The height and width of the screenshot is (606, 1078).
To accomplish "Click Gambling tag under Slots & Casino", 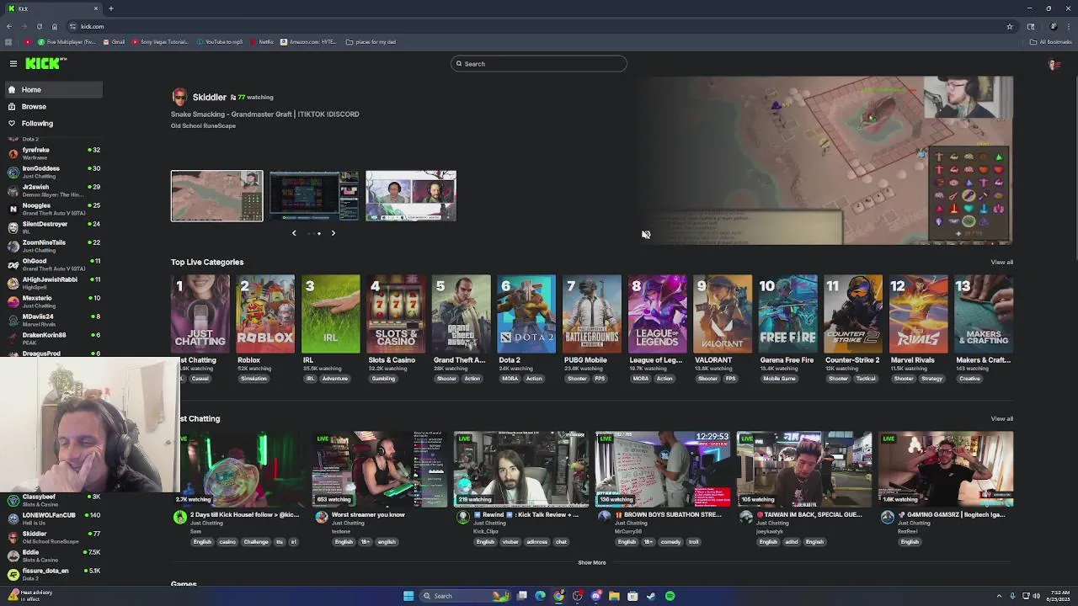I will [x=383, y=379].
